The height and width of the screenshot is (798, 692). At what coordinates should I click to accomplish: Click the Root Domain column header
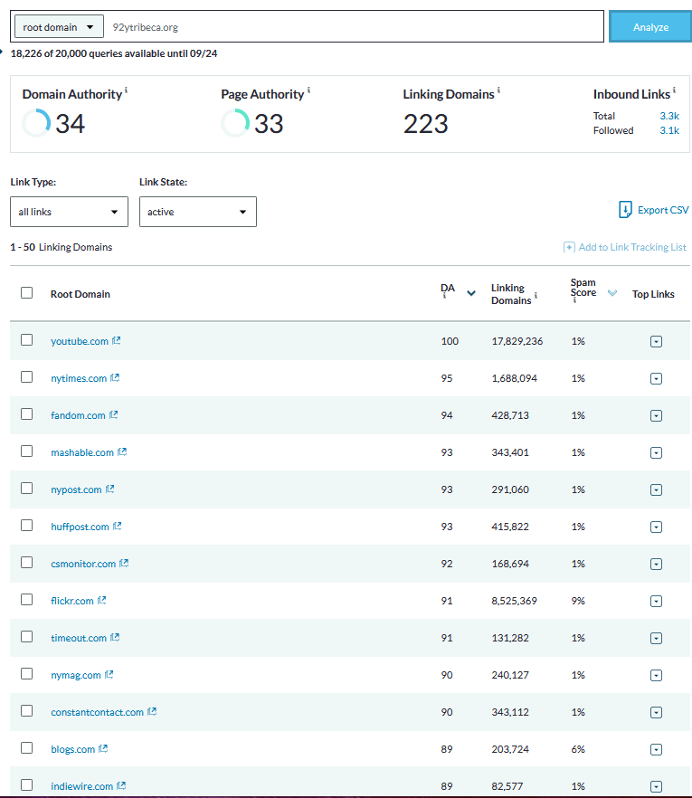coord(81,294)
